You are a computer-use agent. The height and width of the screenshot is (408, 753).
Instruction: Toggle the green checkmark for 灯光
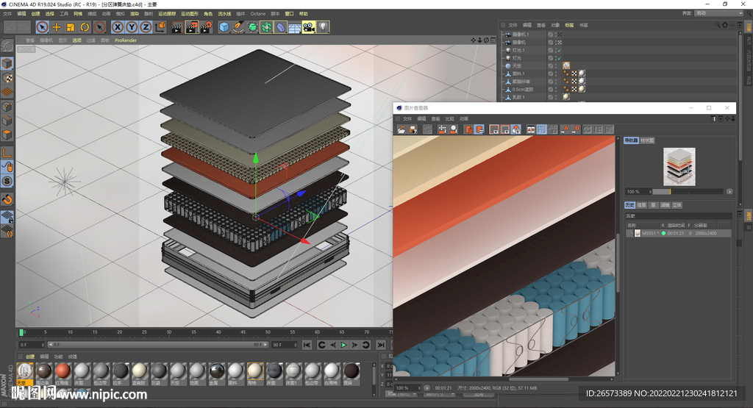pos(560,58)
